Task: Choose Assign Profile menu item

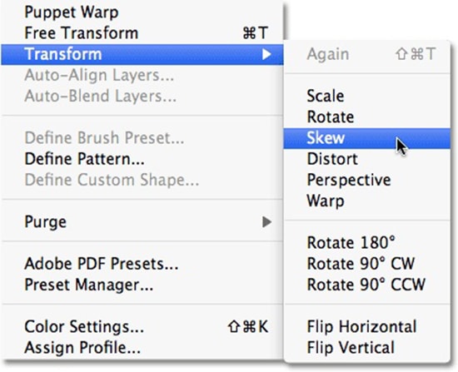Action: 142,348
